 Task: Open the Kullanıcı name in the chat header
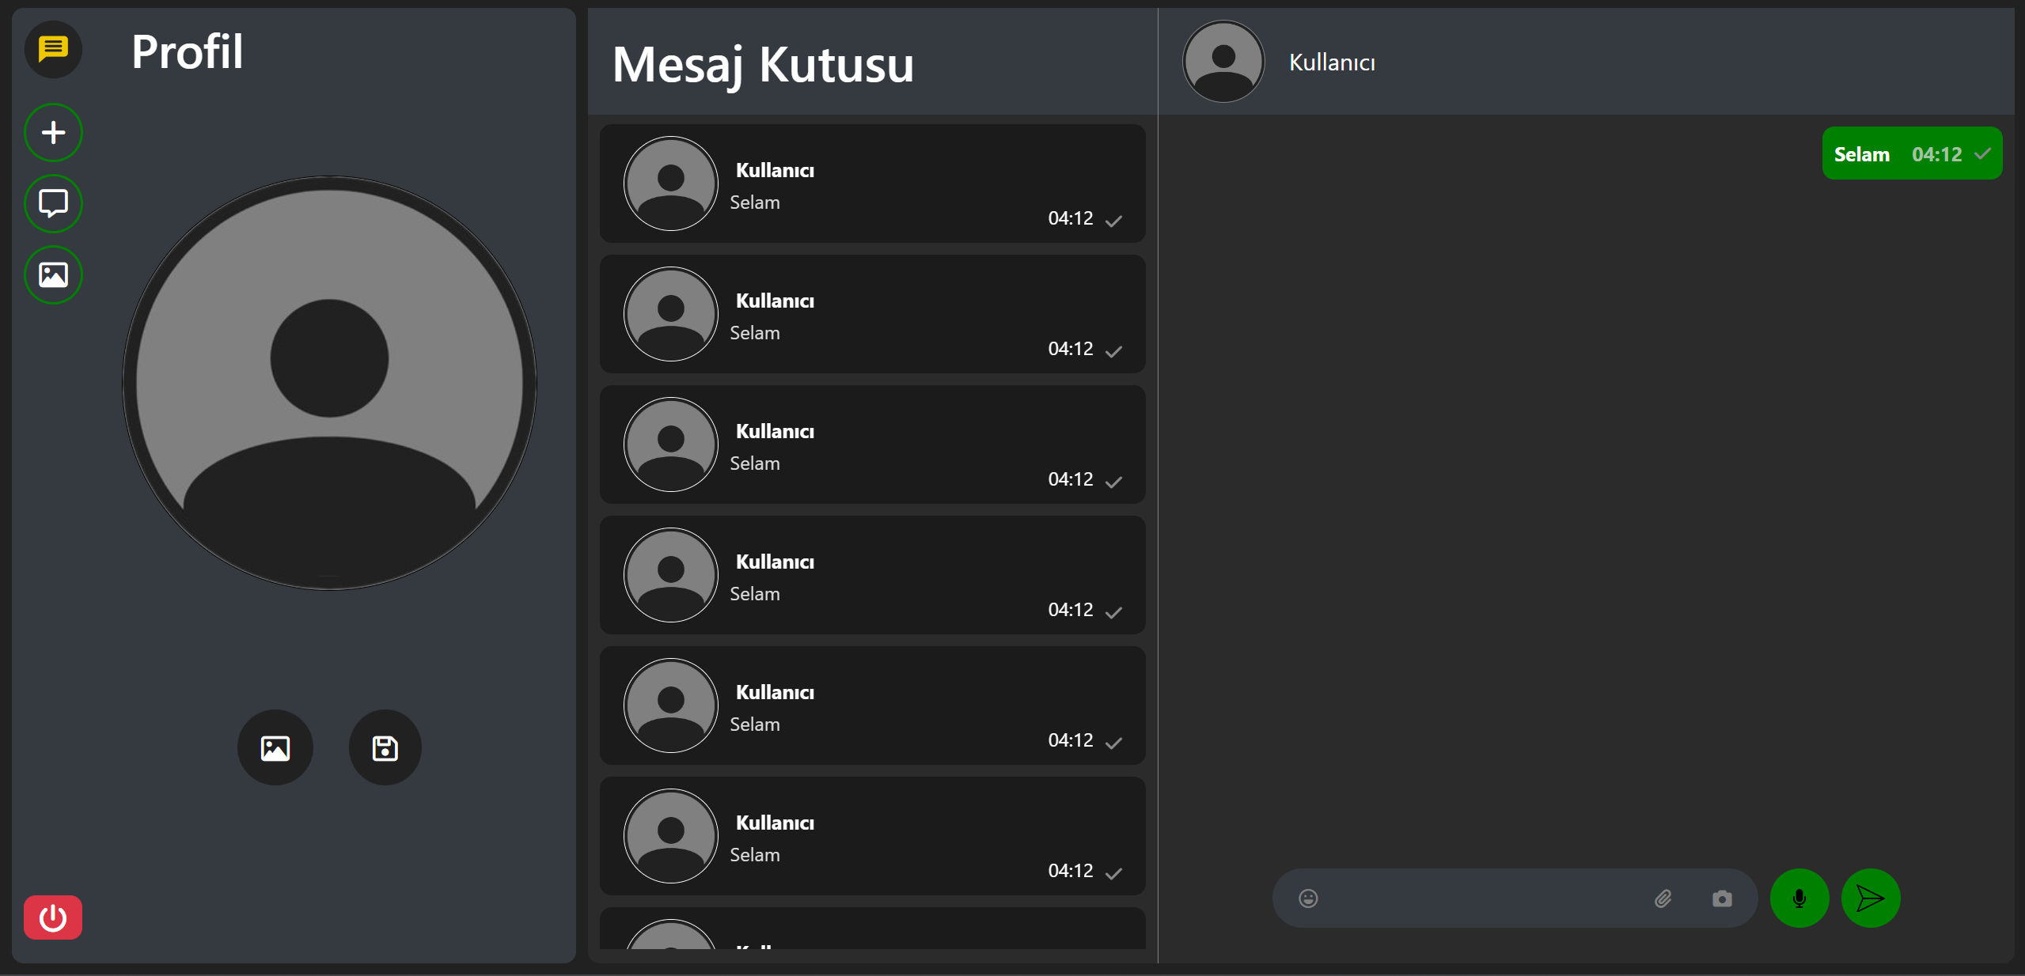point(1330,62)
